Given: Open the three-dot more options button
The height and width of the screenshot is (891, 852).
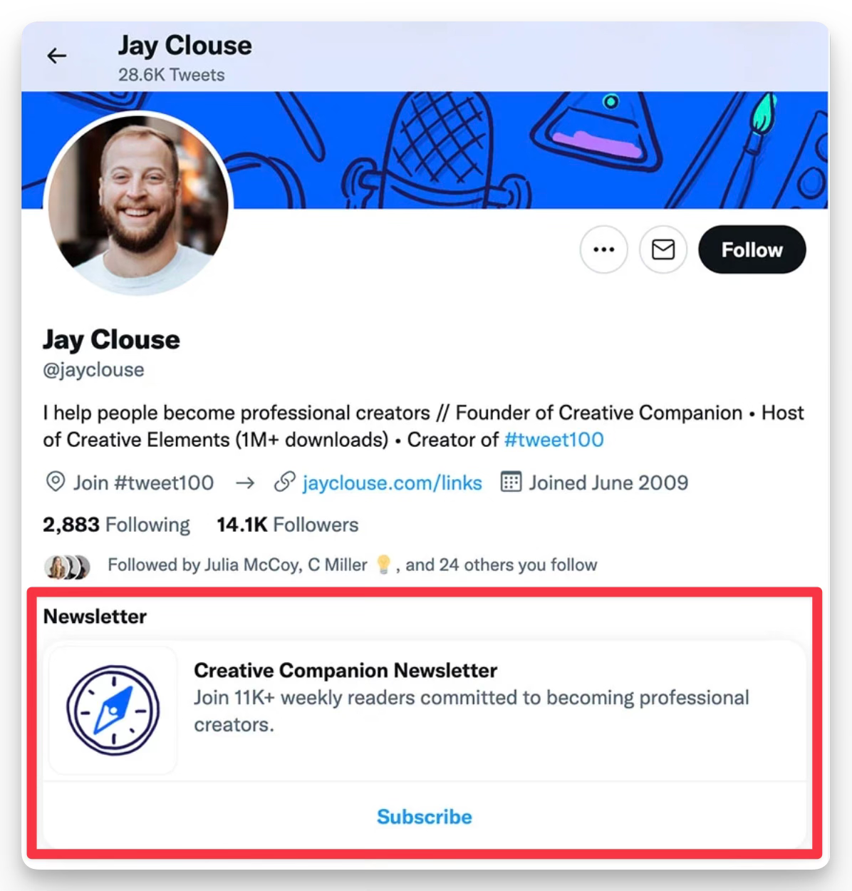Looking at the screenshot, I should [x=603, y=249].
